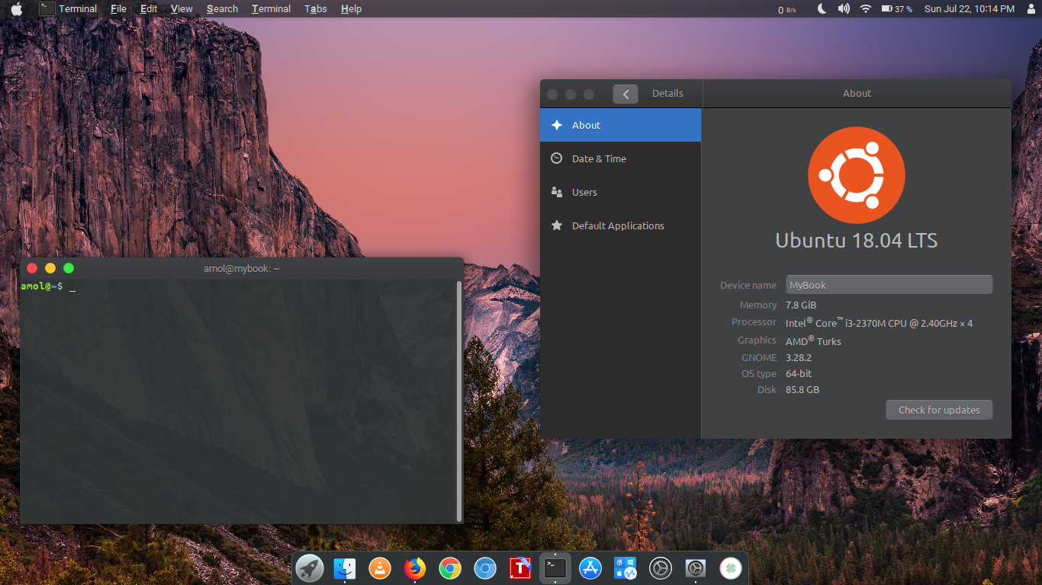Open the App Store icon in dock

(590, 568)
